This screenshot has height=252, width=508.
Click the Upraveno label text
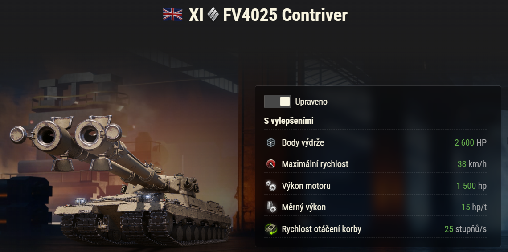click(x=311, y=102)
